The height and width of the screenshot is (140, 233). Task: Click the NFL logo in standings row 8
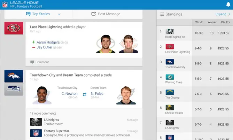click(170, 137)
